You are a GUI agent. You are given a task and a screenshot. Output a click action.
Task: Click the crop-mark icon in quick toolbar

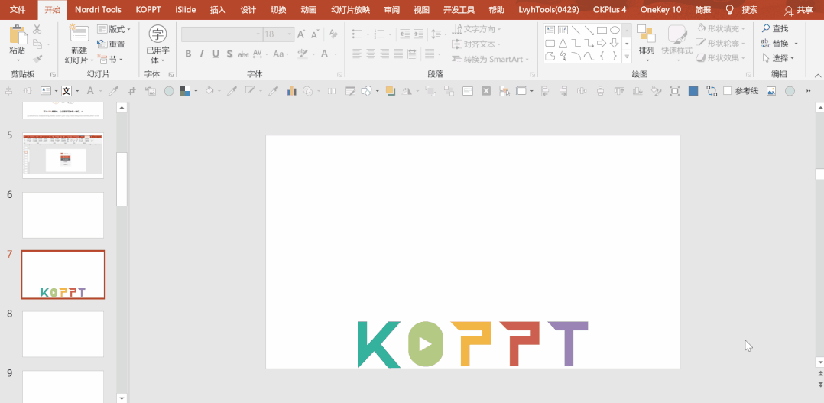(132, 91)
